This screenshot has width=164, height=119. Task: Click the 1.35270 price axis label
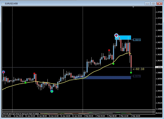pyautogui.click(x=159, y=97)
